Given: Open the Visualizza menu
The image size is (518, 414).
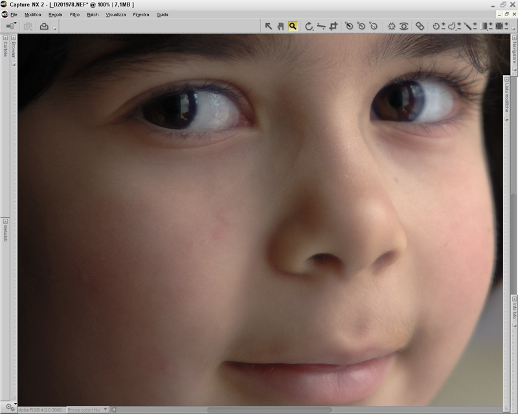Looking at the screenshot, I should (116, 14).
